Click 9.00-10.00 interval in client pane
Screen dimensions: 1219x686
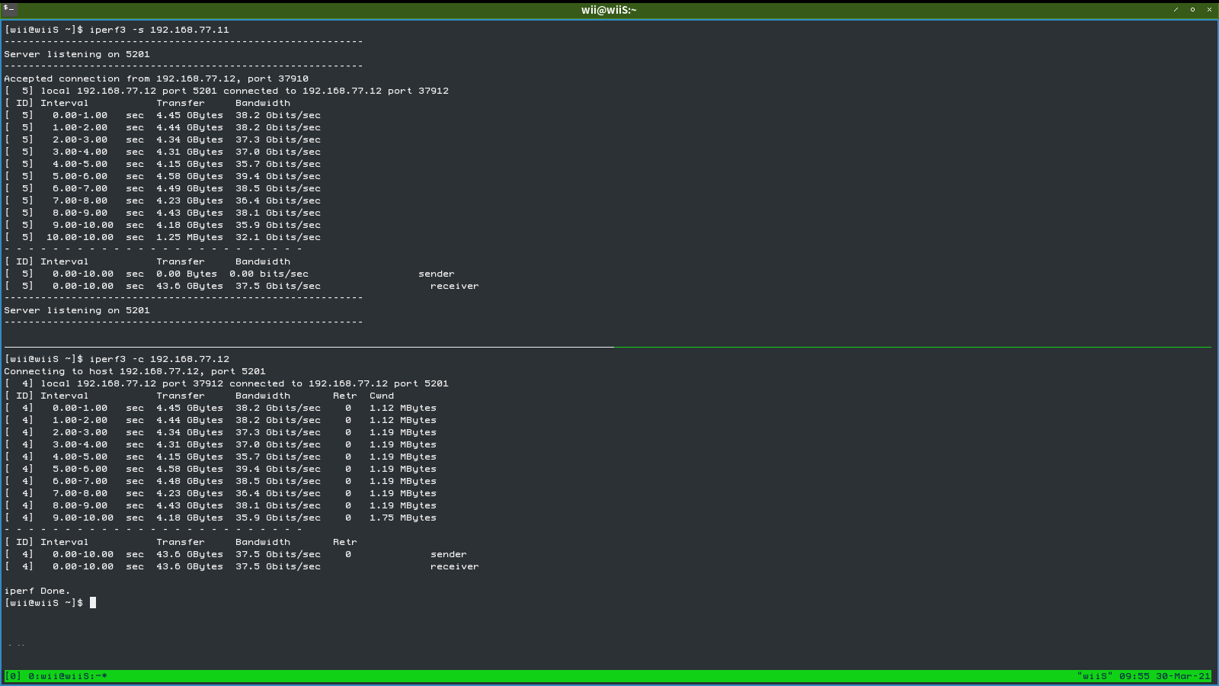pyautogui.click(x=83, y=518)
